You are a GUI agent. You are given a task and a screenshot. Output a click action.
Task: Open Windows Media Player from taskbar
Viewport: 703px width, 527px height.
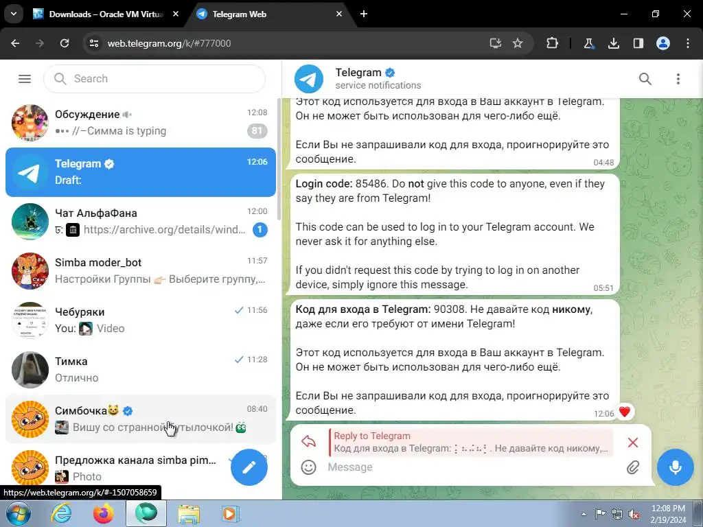[231, 513]
